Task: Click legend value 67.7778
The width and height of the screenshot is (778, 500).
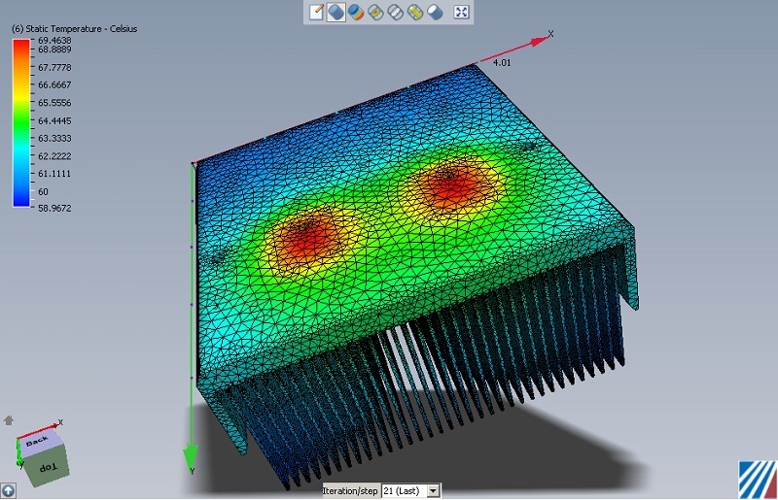Action: click(54, 67)
